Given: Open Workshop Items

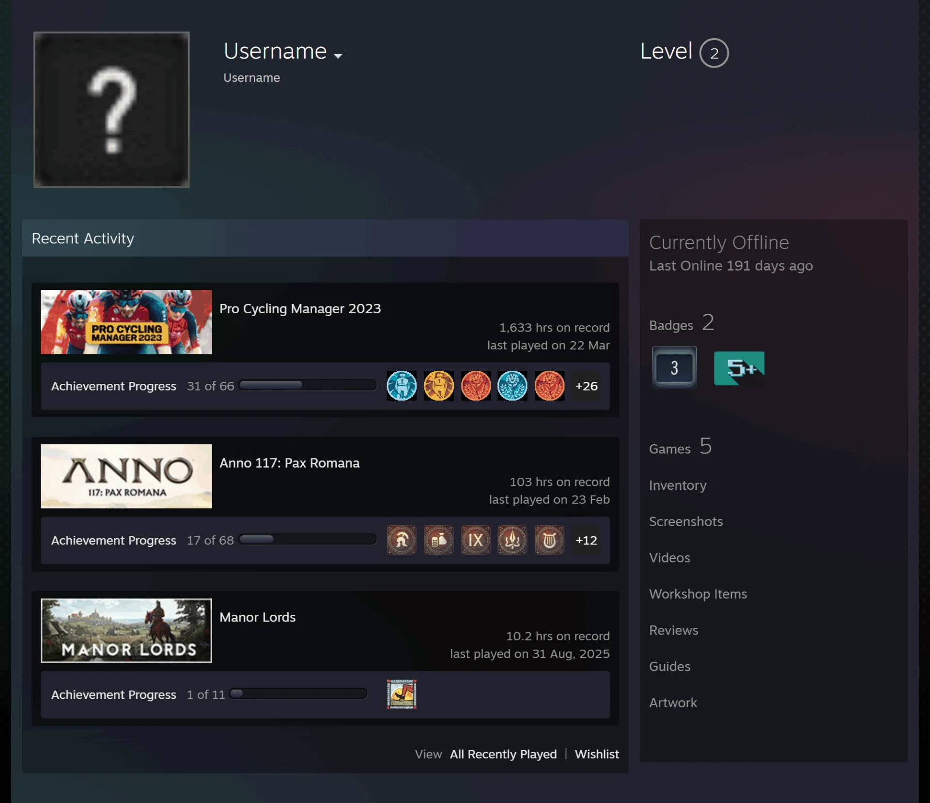Looking at the screenshot, I should click(698, 594).
